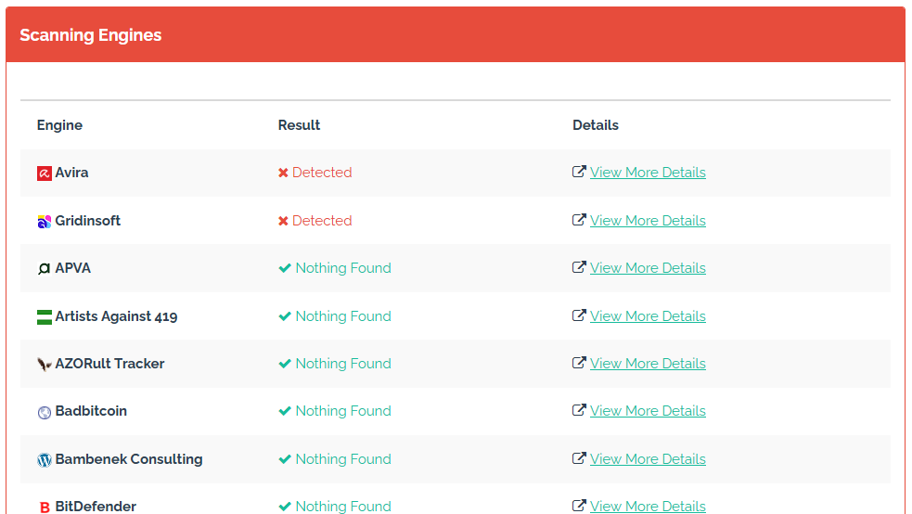Select the Bambenek Consulting name
This screenshot has height=514, width=912.
click(129, 459)
